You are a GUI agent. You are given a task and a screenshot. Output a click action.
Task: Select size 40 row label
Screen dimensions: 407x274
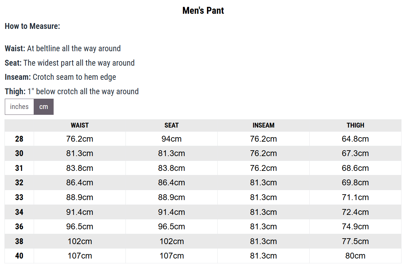19,256
